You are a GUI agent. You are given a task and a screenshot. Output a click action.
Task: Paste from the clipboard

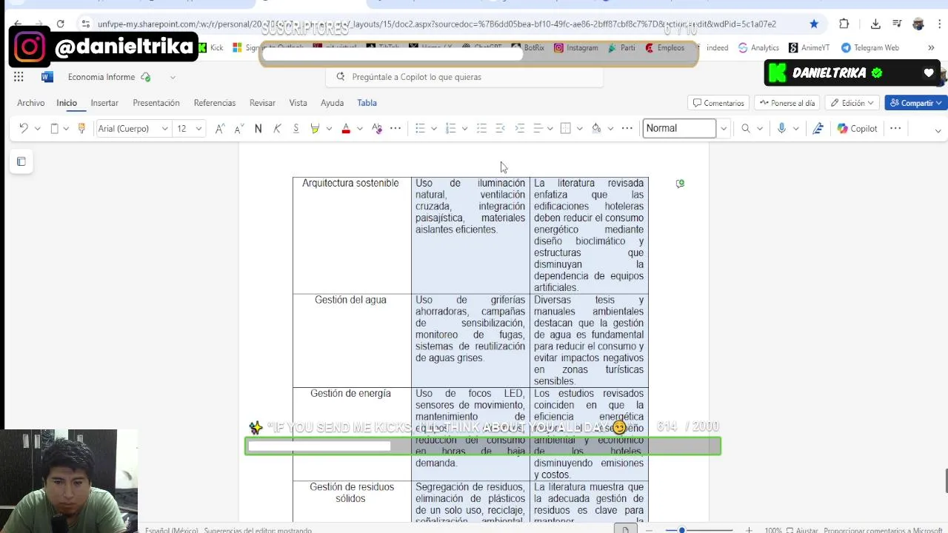click(54, 129)
